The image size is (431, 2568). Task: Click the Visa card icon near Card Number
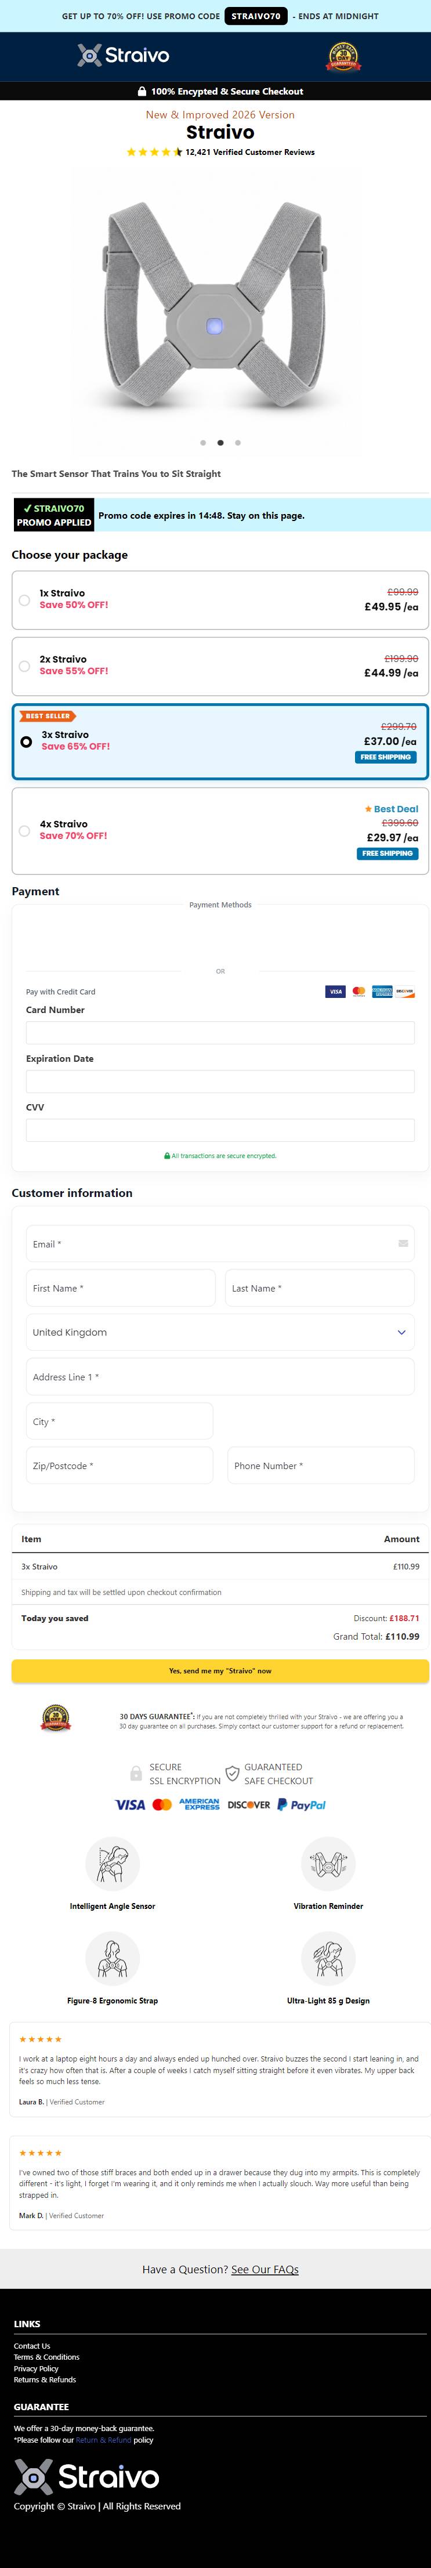pyautogui.click(x=335, y=992)
